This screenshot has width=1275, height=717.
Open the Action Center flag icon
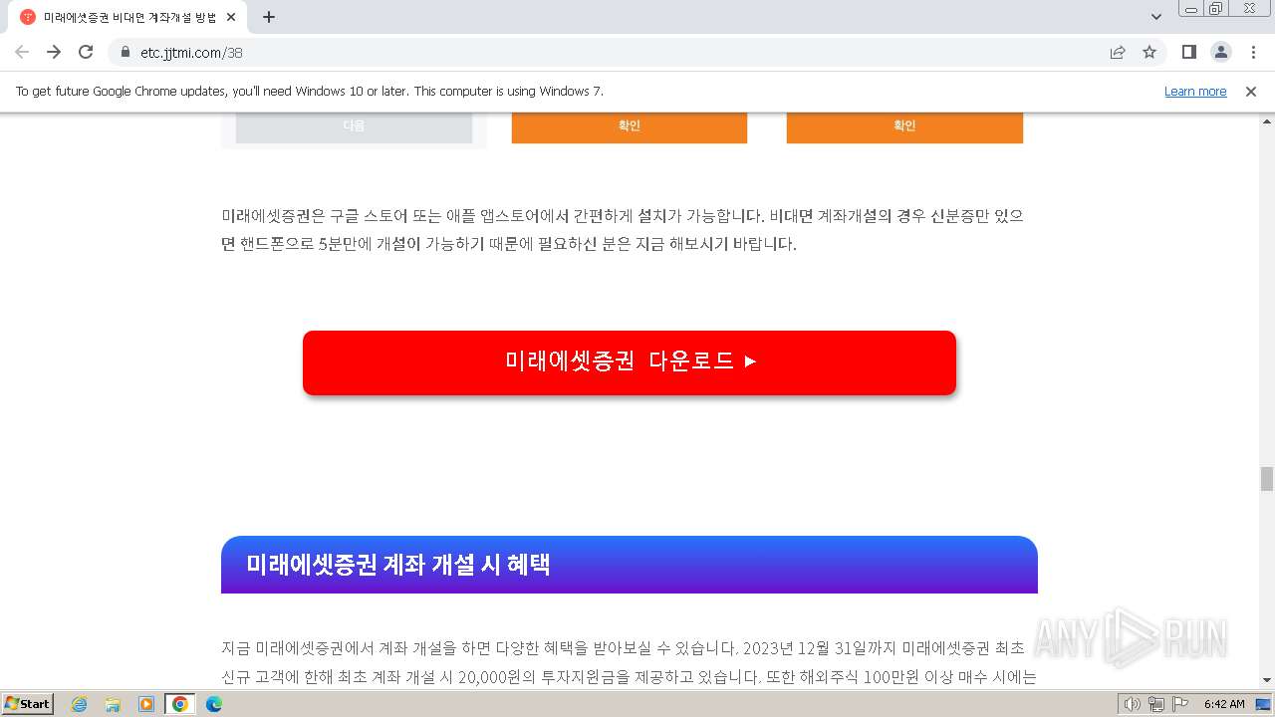(1180, 704)
